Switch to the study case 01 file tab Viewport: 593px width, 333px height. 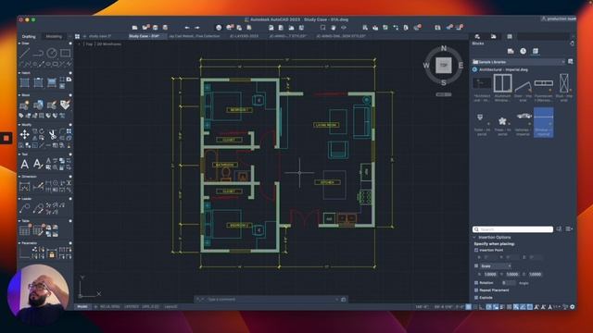point(100,36)
